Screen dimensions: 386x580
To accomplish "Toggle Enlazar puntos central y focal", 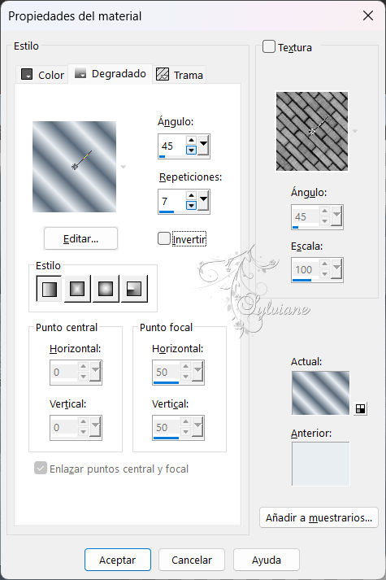I will [x=41, y=468].
